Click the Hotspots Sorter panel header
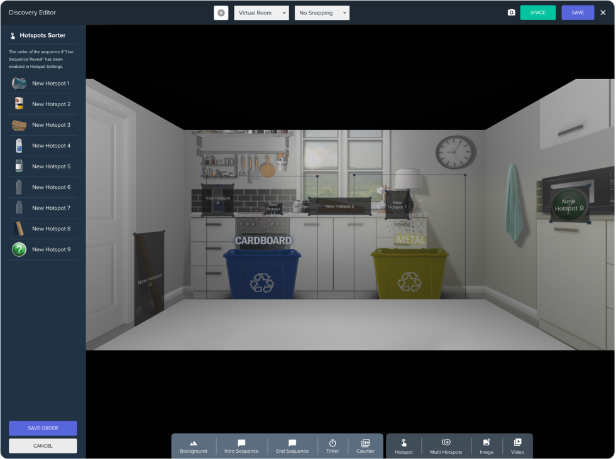Screen dimensions: 616x459 [42, 35]
